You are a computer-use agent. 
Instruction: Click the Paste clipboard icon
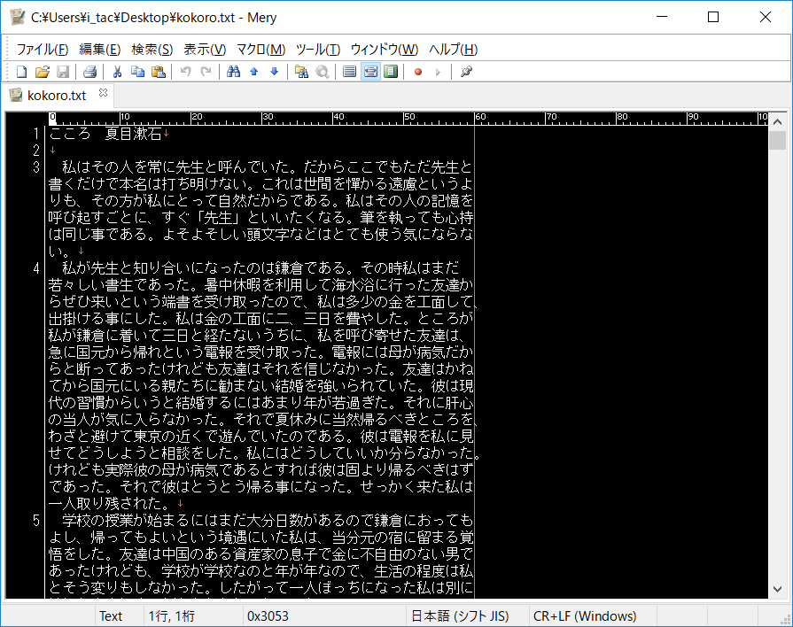[x=159, y=72]
